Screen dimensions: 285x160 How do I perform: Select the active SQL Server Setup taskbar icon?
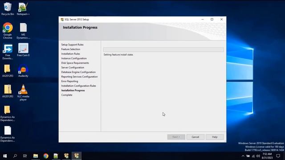[77, 156]
